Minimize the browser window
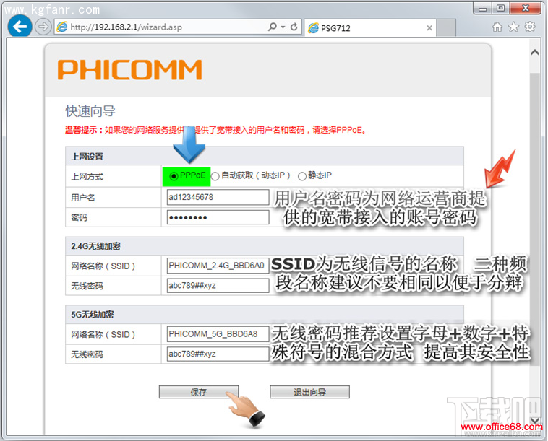This screenshot has width=548, height=441. 483,9
